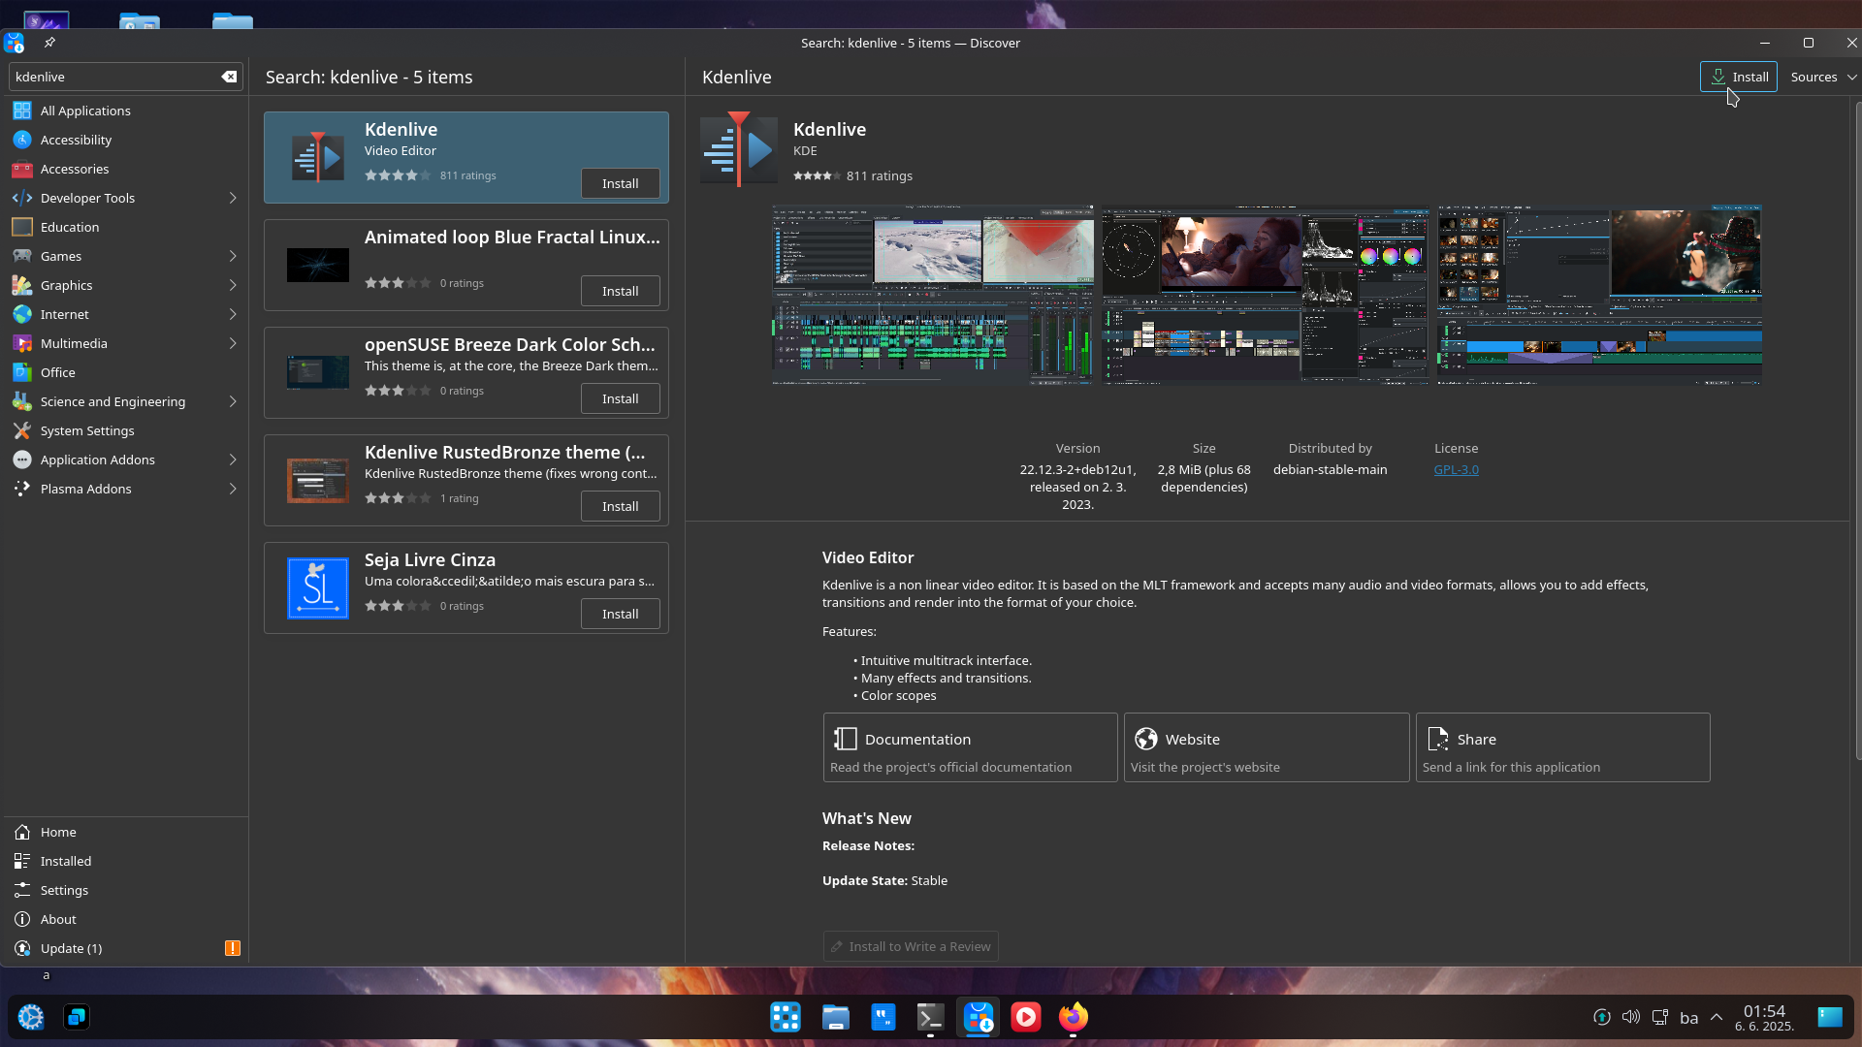This screenshot has height=1047, width=1862.
Task: Open third Kdenlive screenshot thumbnail
Action: (1599, 295)
